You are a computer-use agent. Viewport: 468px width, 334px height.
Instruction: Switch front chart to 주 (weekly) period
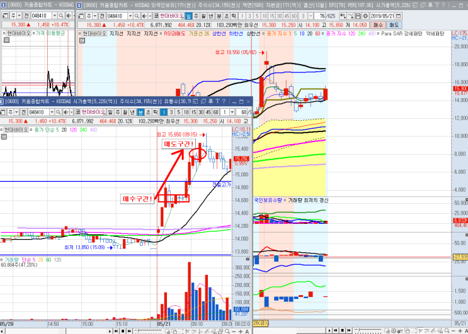(x=117, y=112)
